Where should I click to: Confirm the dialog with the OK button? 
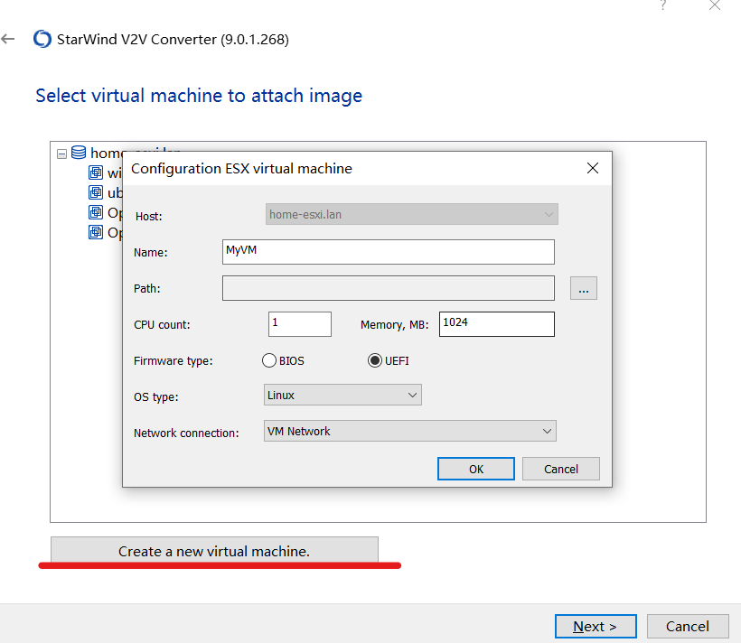pos(476,469)
